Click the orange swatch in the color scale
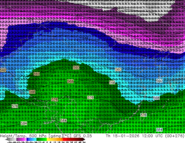 [x=60, y=139]
